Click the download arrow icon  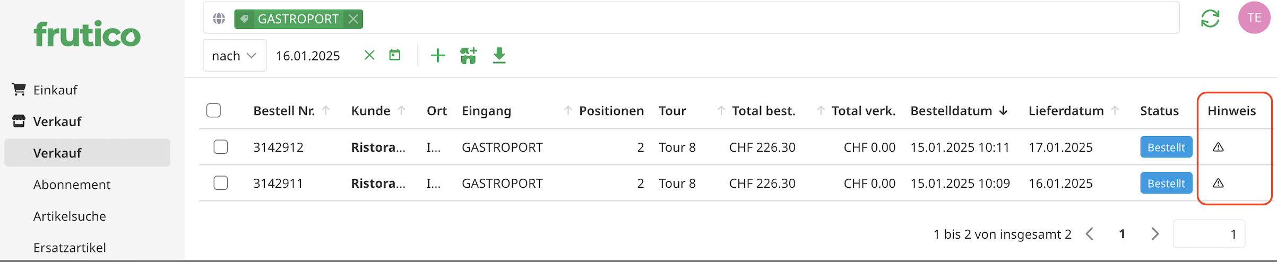(499, 55)
